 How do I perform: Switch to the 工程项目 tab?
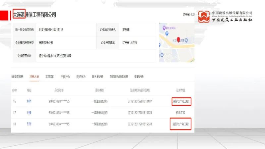pyautogui.click(x=50, y=77)
